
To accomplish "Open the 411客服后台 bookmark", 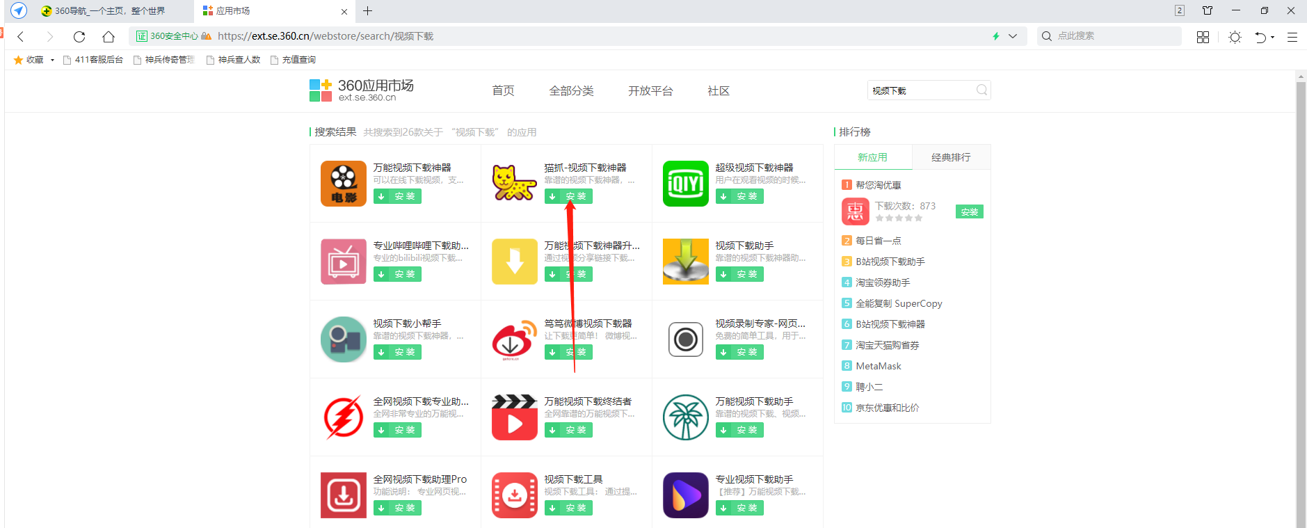I will (x=93, y=60).
